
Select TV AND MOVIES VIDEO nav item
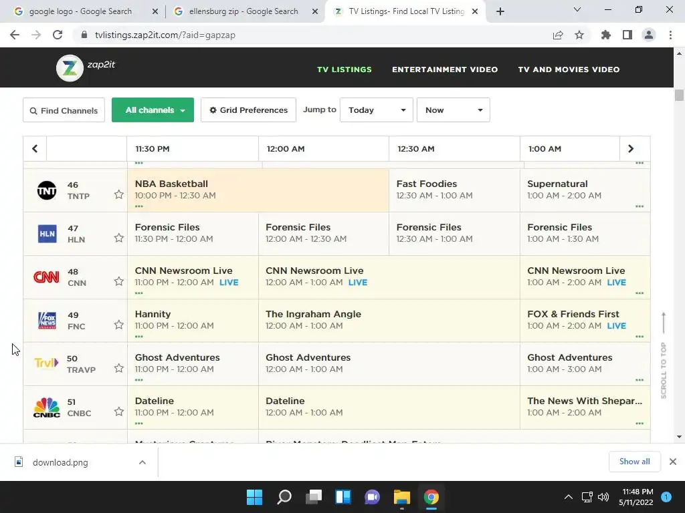569,69
